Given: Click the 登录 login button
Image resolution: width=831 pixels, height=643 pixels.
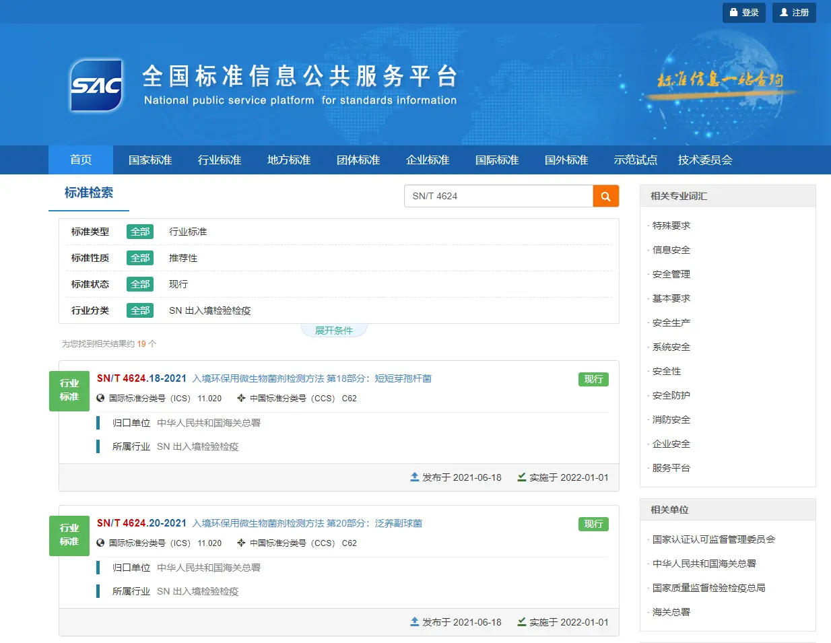Looking at the screenshot, I should (743, 13).
